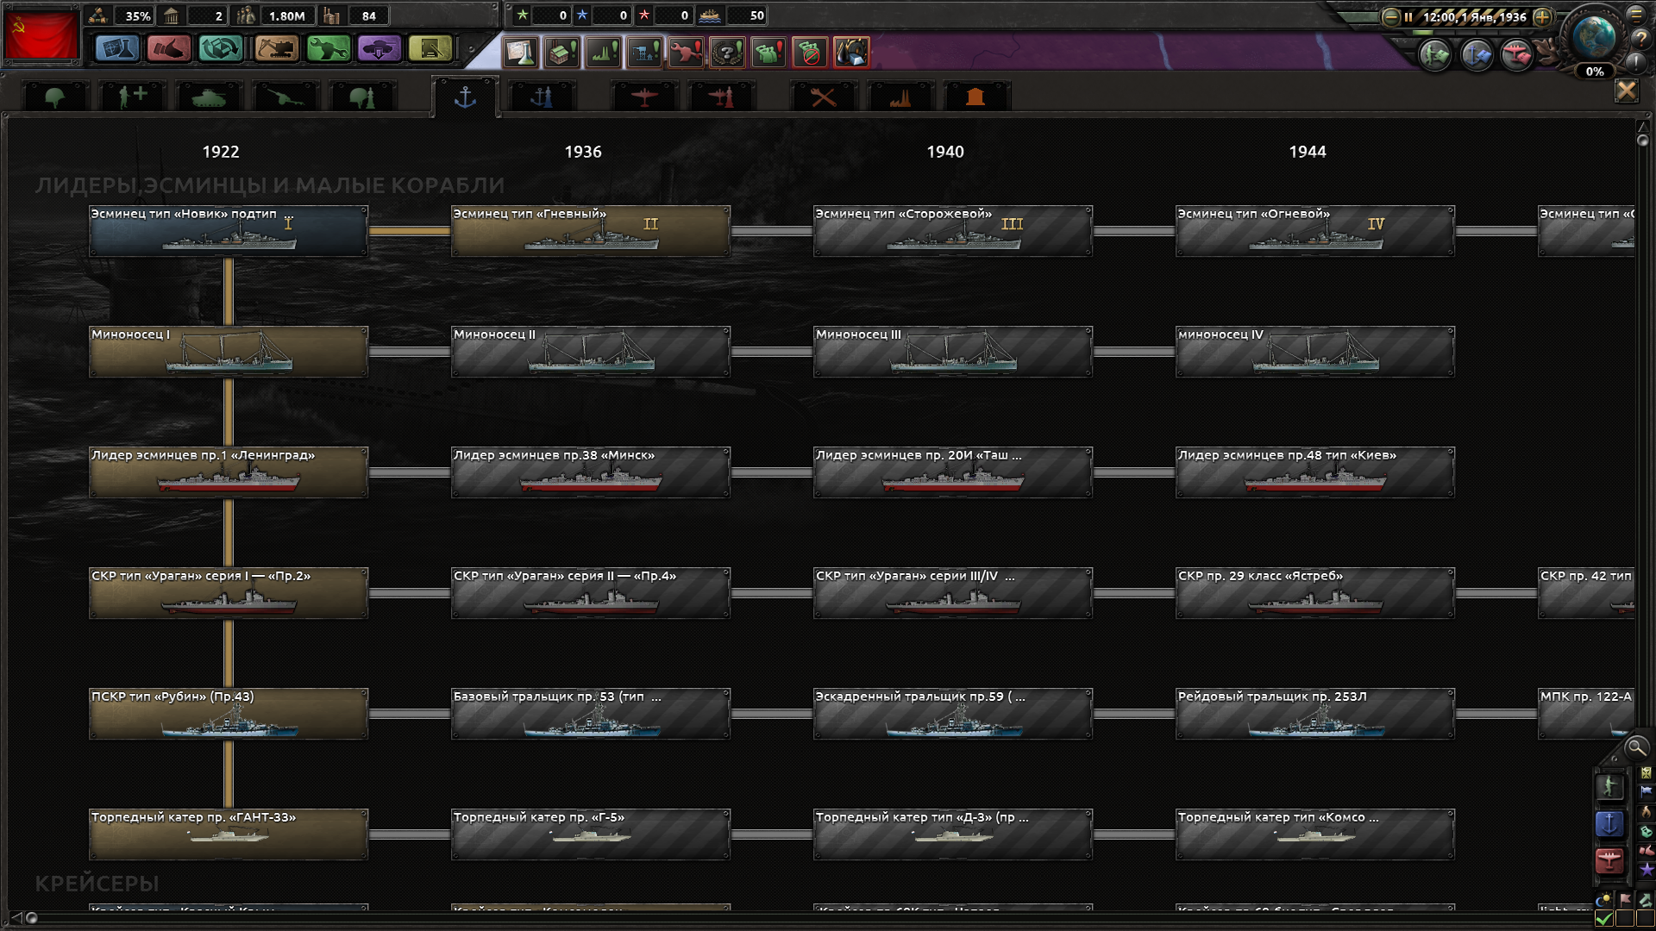Decrease game speed with minus button
The width and height of the screenshot is (1656, 931).
1390,17
